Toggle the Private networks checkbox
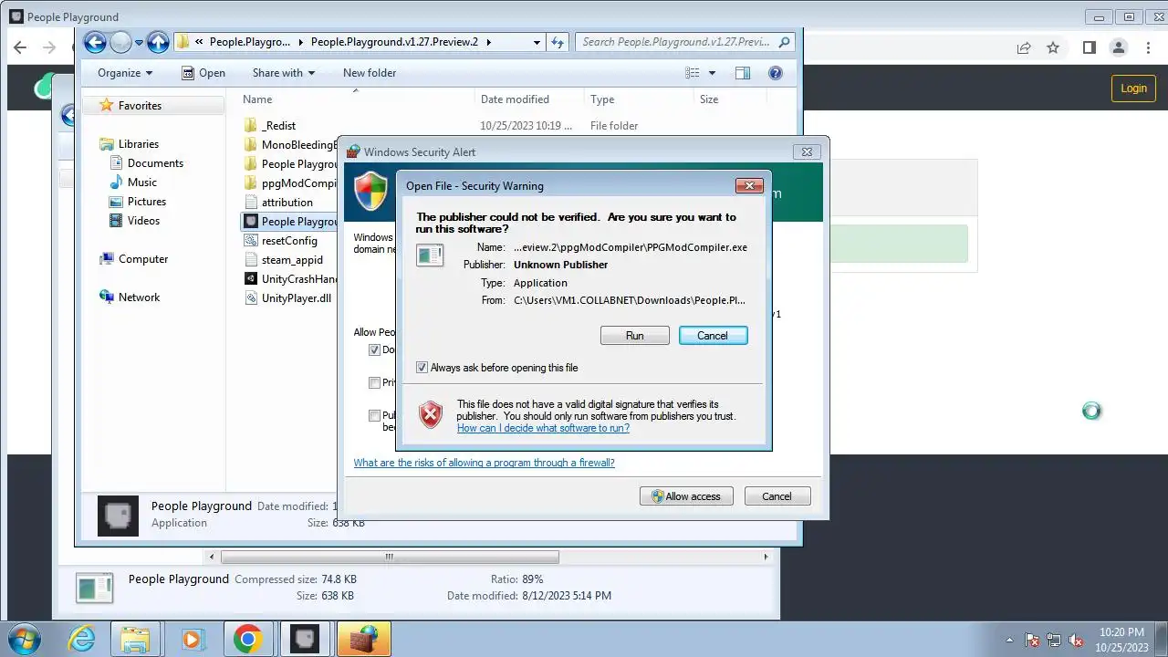This screenshot has width=1168, height=657. tap(374, 382)
